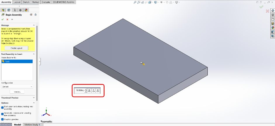Open View Palette icon in task pane

tap(273, 23)
